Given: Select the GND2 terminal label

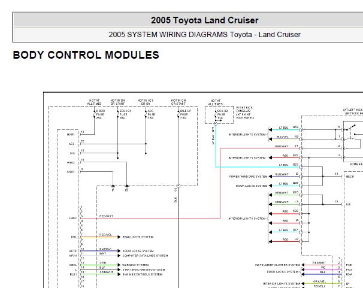Looking at the screenshot, I should coord(71,163).
